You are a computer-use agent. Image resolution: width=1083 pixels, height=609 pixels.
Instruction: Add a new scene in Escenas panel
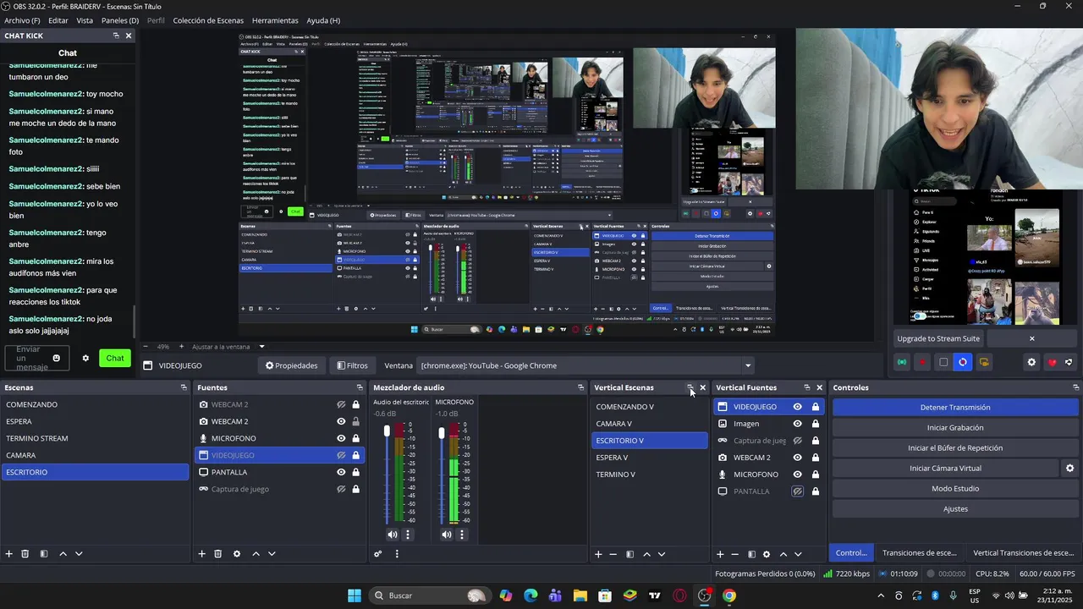(9, 554)
